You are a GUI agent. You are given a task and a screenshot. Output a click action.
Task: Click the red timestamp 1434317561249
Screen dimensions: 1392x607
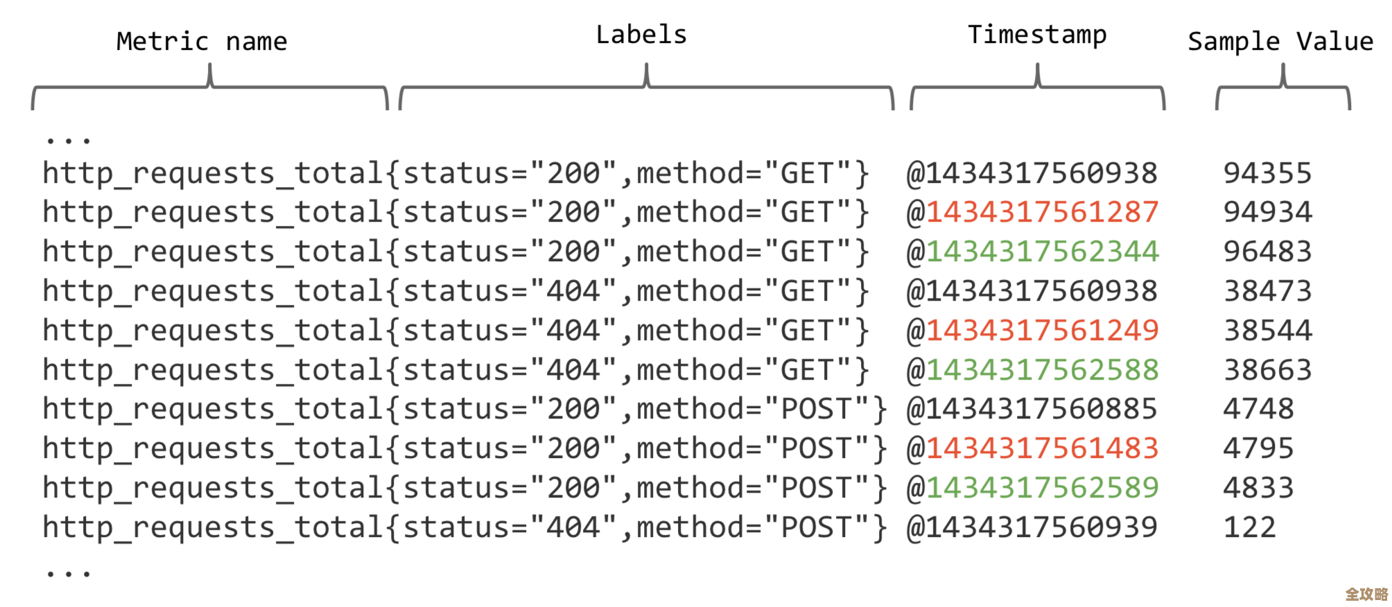pos(1042,331)
